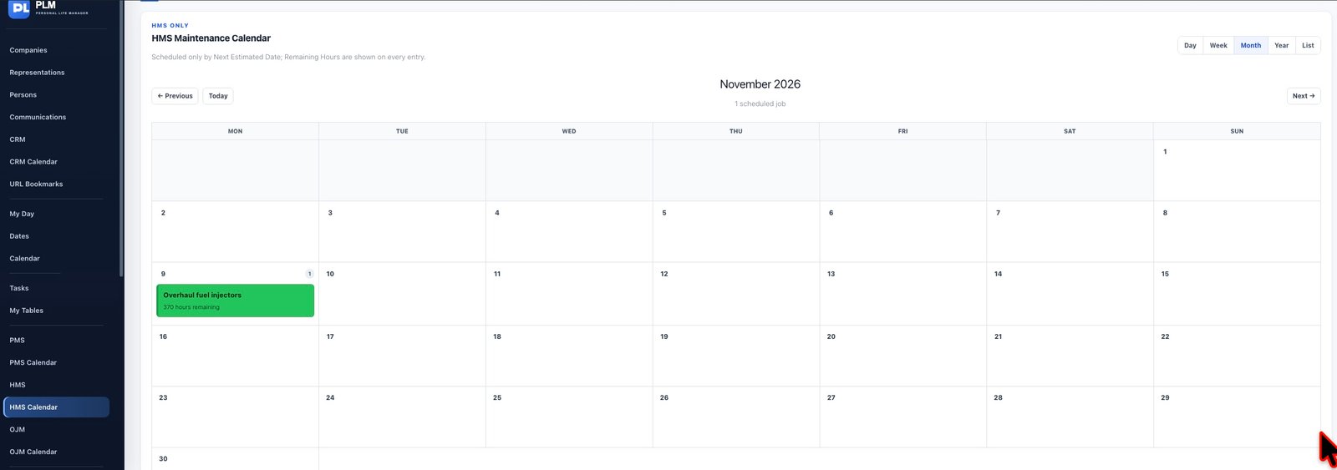This screenshot has width=1337, height=470.
Task: Click SAT column header
Action: pyautogui.click(x=1070, y=131)
